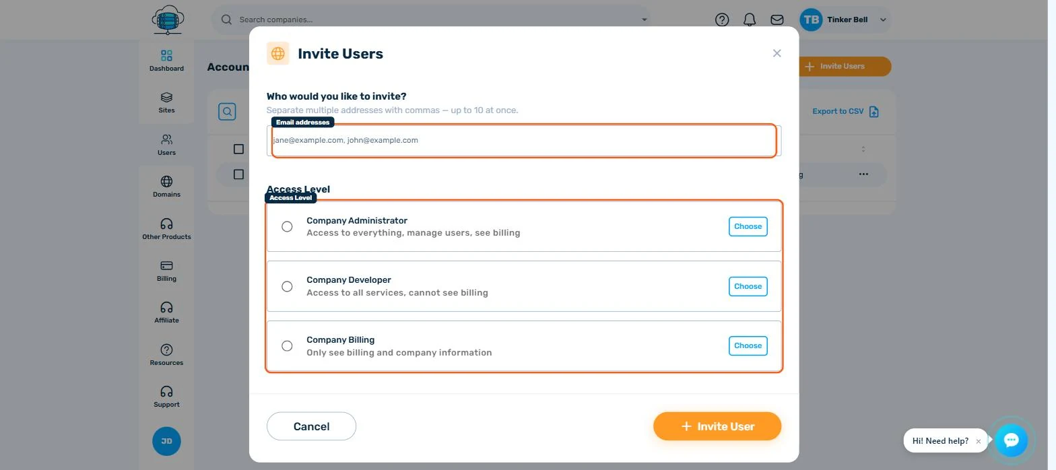Tick the table header checkbox
Viewport: 1056px width, 470px height.
[x=238, y=149]
